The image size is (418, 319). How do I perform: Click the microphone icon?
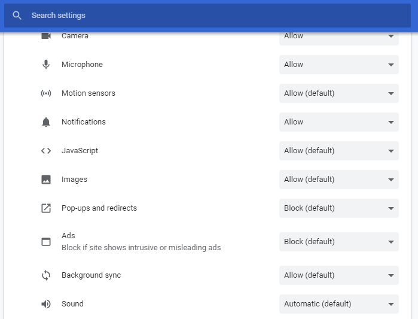pyautogui.click(x=46, y=65)
